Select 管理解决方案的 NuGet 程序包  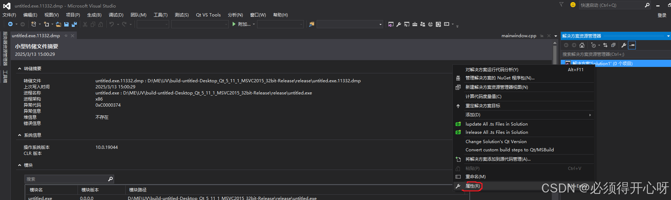524,78
